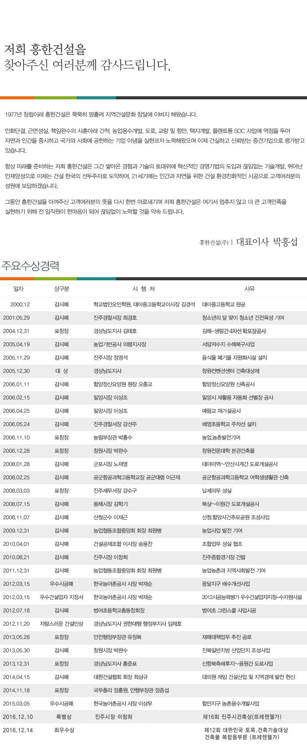Select the date '2016.12.14'
Screen dimensions: 307x754
(x=18, y=730)
